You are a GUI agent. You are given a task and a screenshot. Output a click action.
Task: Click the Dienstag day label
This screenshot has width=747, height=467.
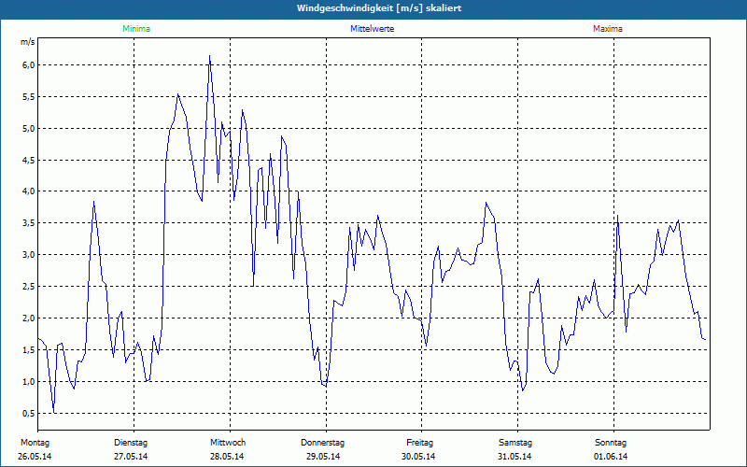pyautogui.click(x=131, y=443)
